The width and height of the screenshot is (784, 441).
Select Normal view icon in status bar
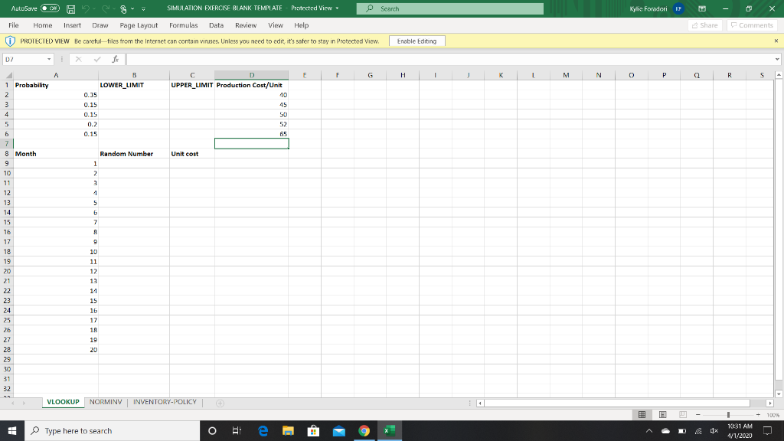click(x=642, y=414)
